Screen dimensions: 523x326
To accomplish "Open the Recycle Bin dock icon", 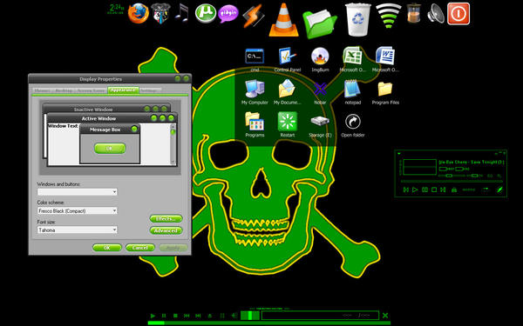I will tap(358, 19).
